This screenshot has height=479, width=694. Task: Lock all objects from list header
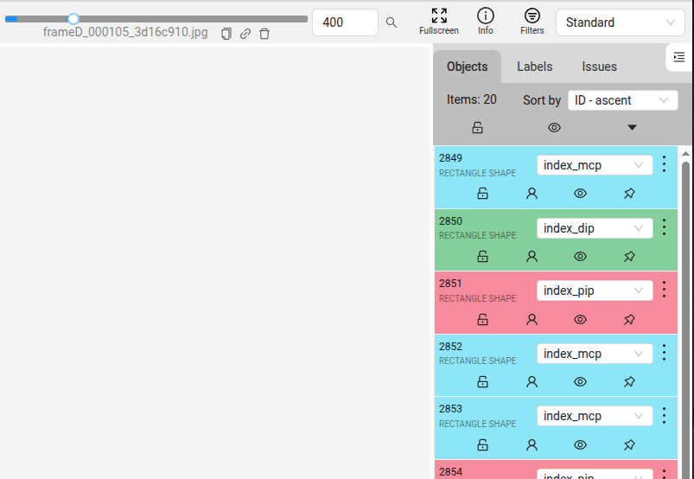pyautogui.click(x=477, y=127)
